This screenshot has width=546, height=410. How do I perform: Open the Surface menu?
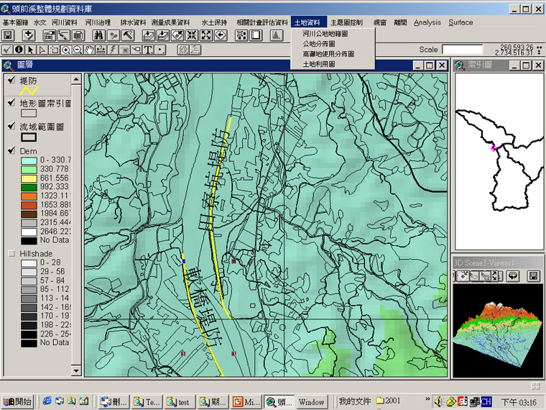(461, 22)
